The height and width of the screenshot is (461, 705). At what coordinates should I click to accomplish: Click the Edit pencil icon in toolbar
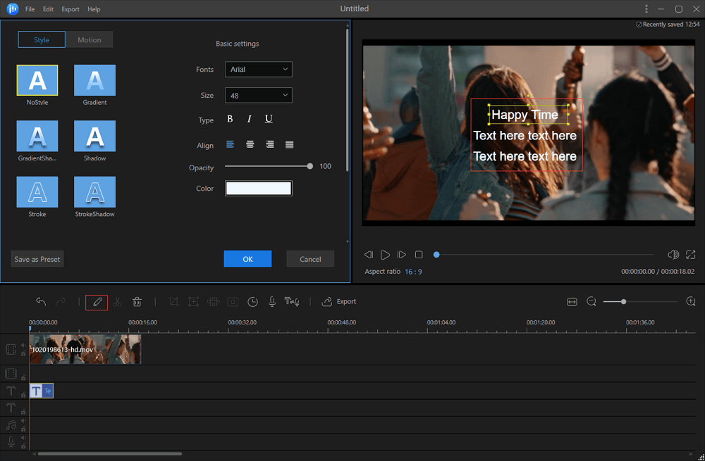(97, 302)
